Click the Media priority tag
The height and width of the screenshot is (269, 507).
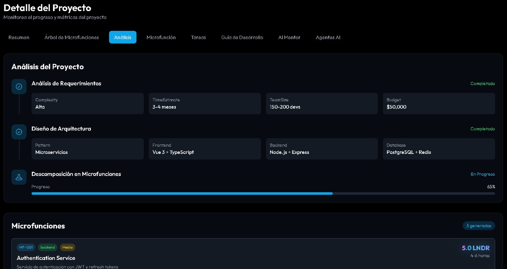pyautogui.click(x=67, y=247)
